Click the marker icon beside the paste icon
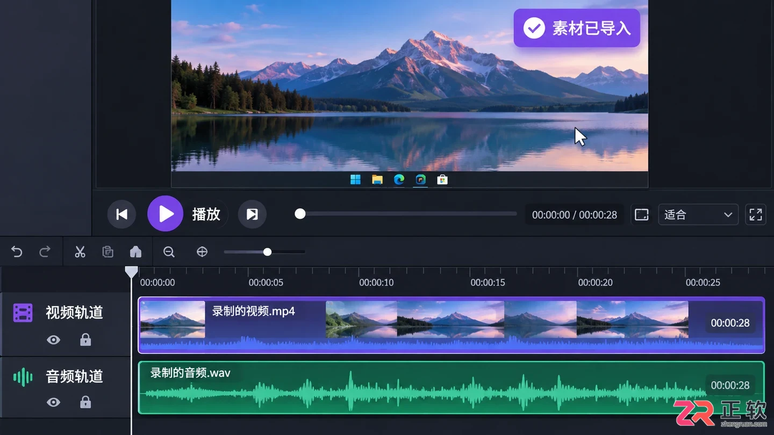The height and width of the screenshot is (435, 774). coord(135,252)
